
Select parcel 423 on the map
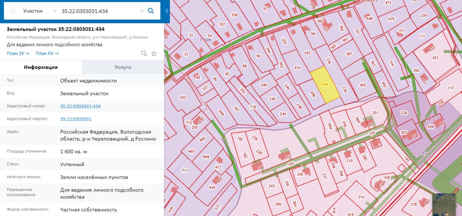[435, 58]
